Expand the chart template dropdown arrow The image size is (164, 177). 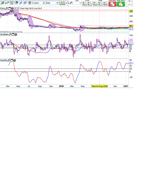click(x=66, y=3)
